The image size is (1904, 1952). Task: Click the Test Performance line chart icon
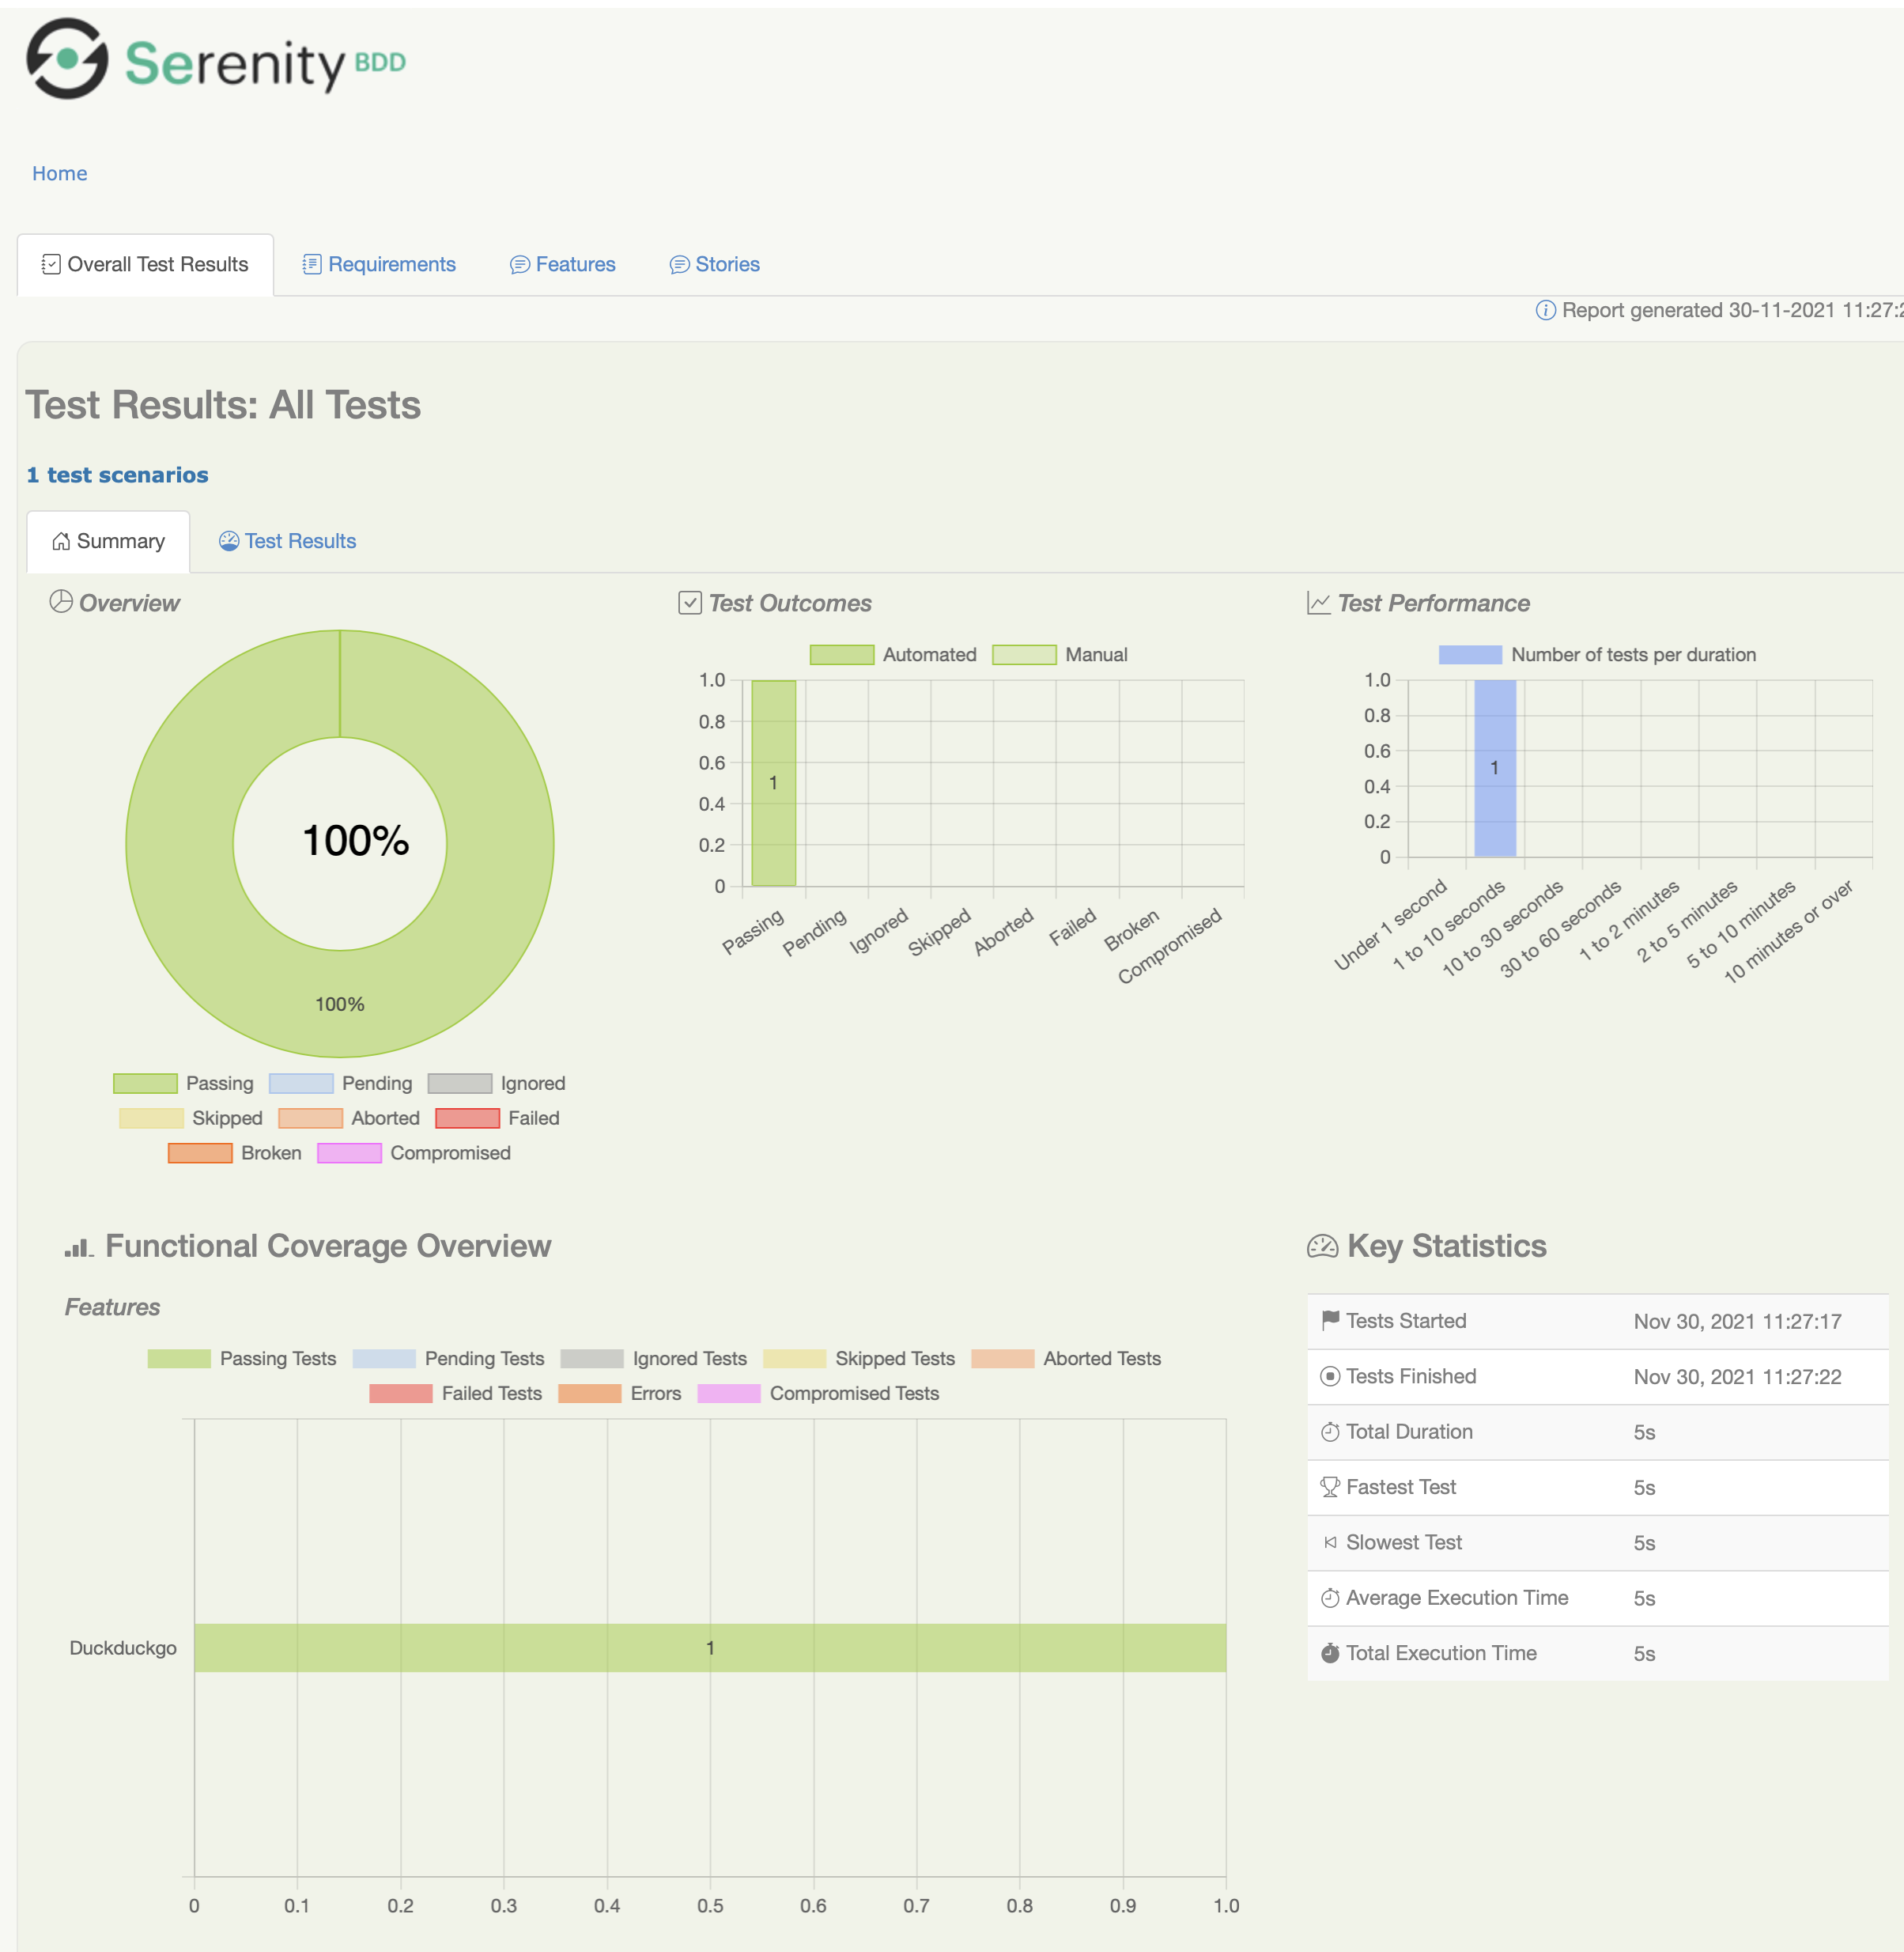1318,603
